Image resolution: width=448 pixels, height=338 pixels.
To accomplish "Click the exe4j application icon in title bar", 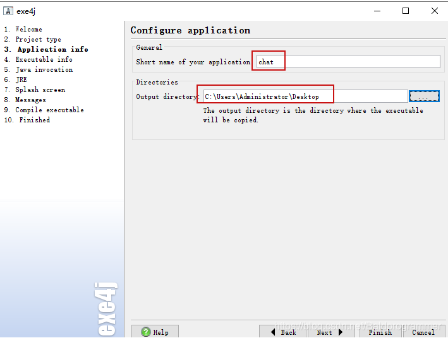I will (x=8, y=11).
